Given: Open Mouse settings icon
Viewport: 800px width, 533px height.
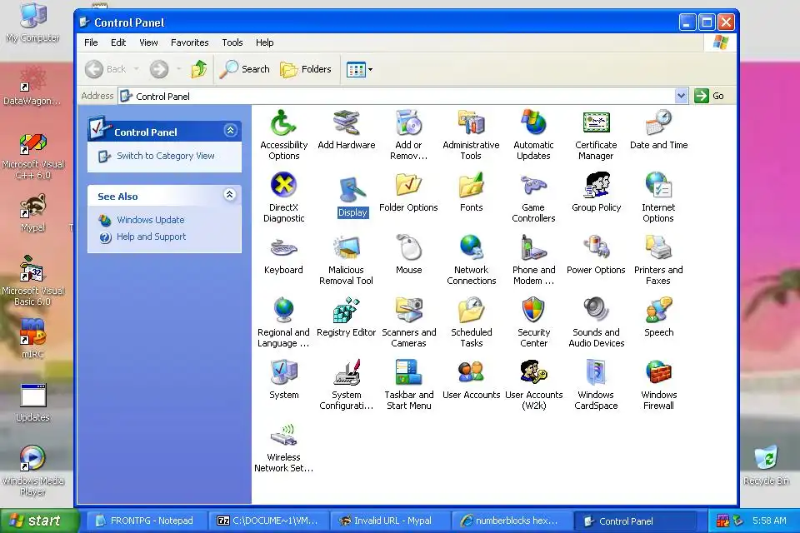Looking at the screenshot, I should click(x=408, y=248).
